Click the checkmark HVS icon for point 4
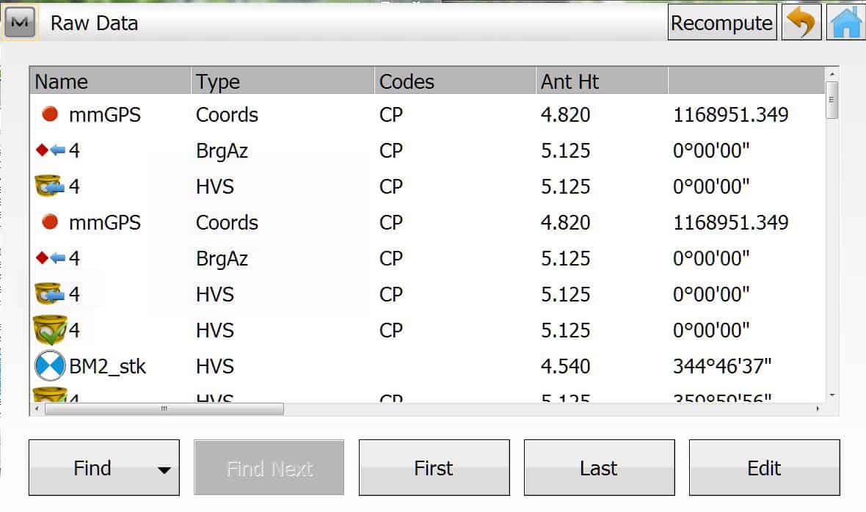The image size is (866, 512). [50, 330]
